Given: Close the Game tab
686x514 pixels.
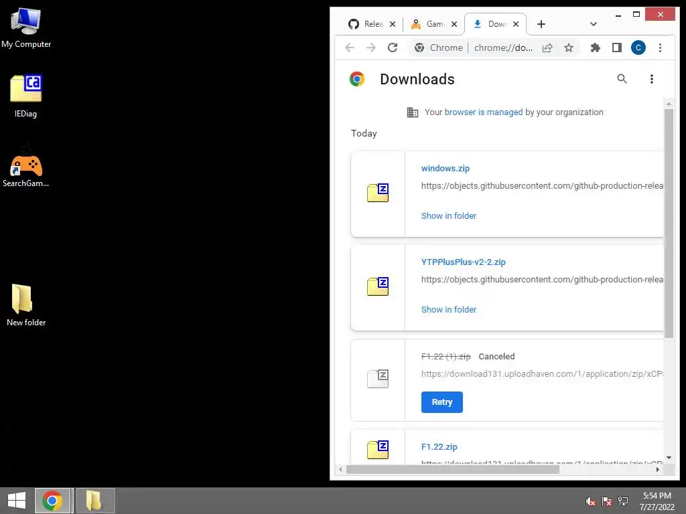Looking at the screenshot, I should click(454, 24).
